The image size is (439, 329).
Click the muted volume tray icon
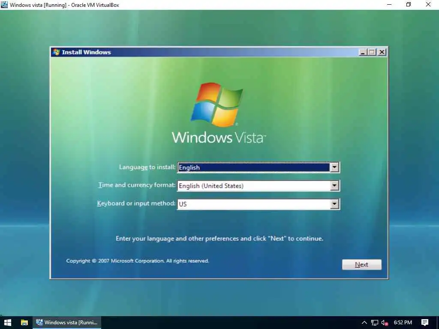(x=385, y=323)
